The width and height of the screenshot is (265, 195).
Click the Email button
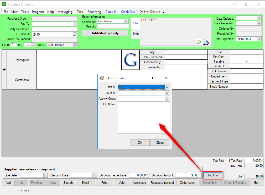[85, 183]
